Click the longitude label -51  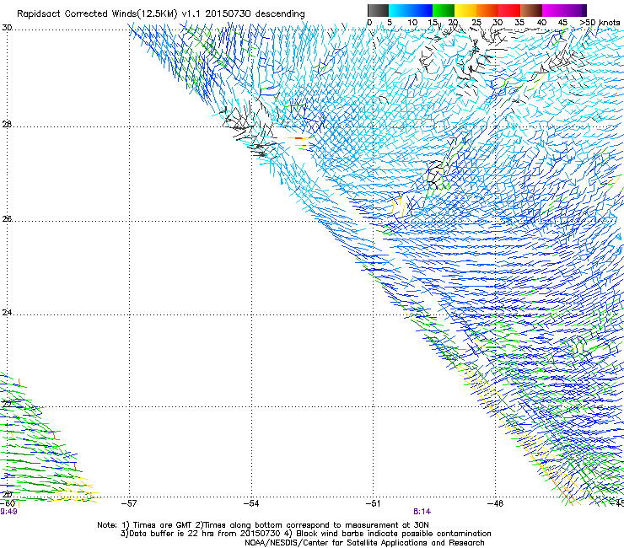(373, 503)
